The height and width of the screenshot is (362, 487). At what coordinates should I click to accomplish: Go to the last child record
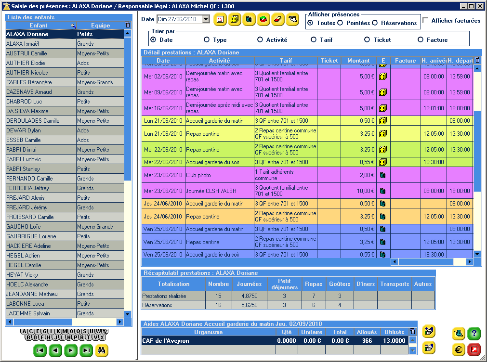point(87,350)
